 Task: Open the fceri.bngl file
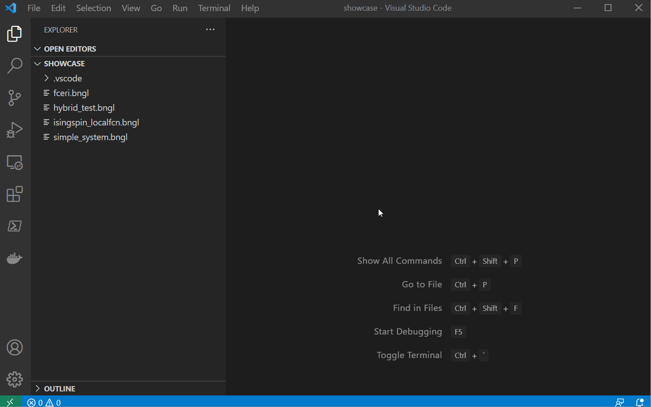point(128,93)
